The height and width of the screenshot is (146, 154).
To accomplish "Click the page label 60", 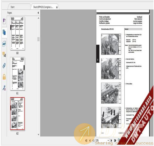I will coord(17,53).
